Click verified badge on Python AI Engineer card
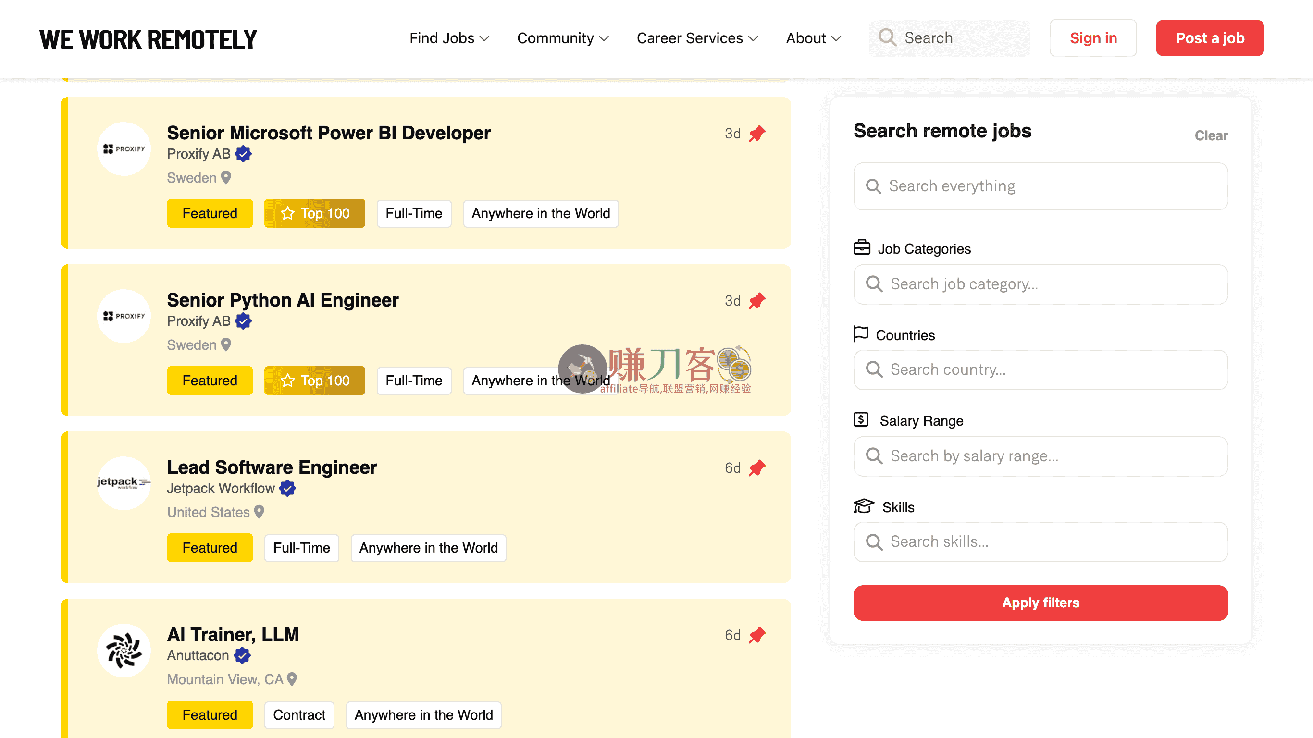1313x738 pixels. coord(243,321)
